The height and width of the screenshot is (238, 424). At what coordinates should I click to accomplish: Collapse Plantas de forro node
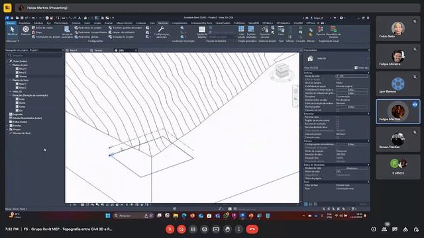[10, 80]
